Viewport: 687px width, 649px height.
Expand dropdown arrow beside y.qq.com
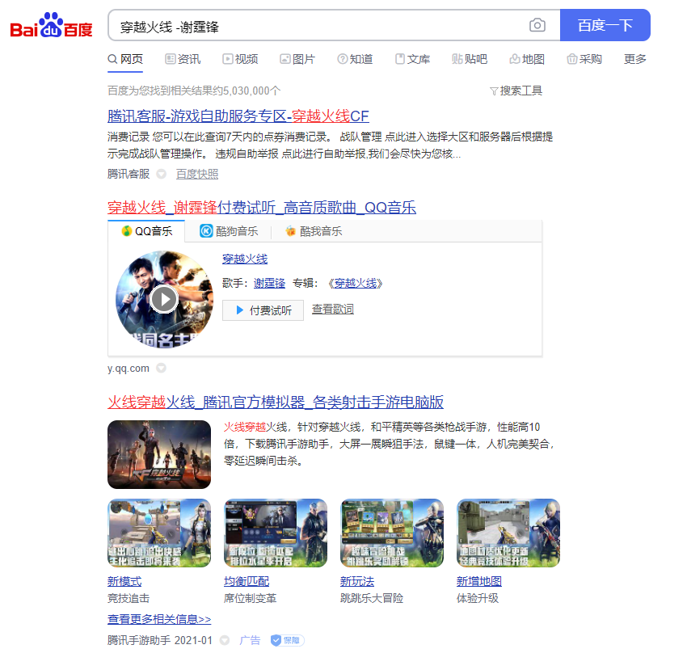pyautogui.click(x=161, y=368)
